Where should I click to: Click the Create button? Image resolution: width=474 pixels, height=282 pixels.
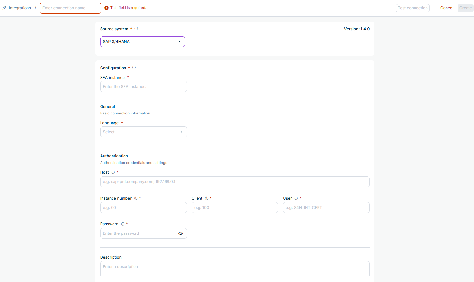point(466,8)
